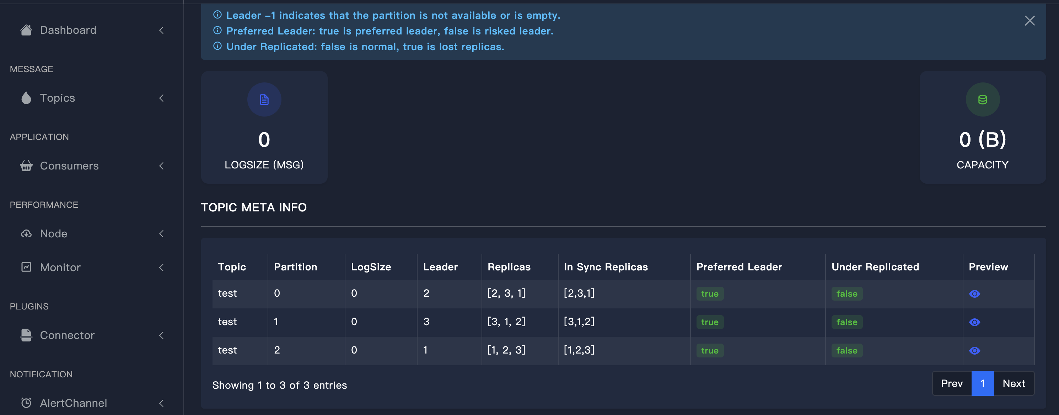Preview messages for test partition 0

pos(974,294)
